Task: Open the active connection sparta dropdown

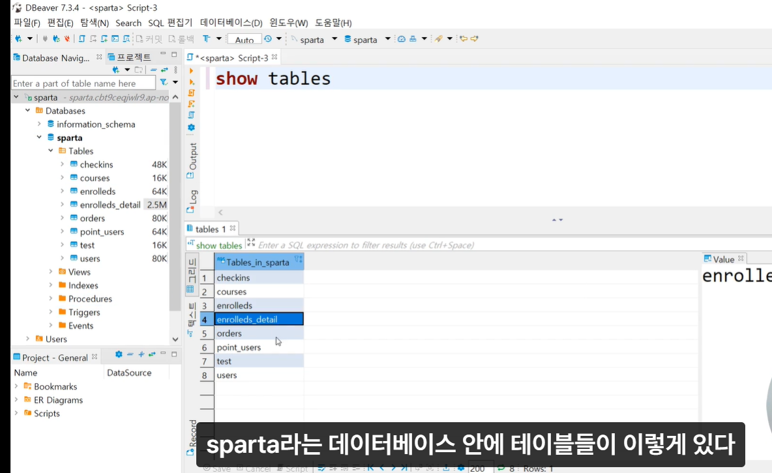Action: pos(334,39)
